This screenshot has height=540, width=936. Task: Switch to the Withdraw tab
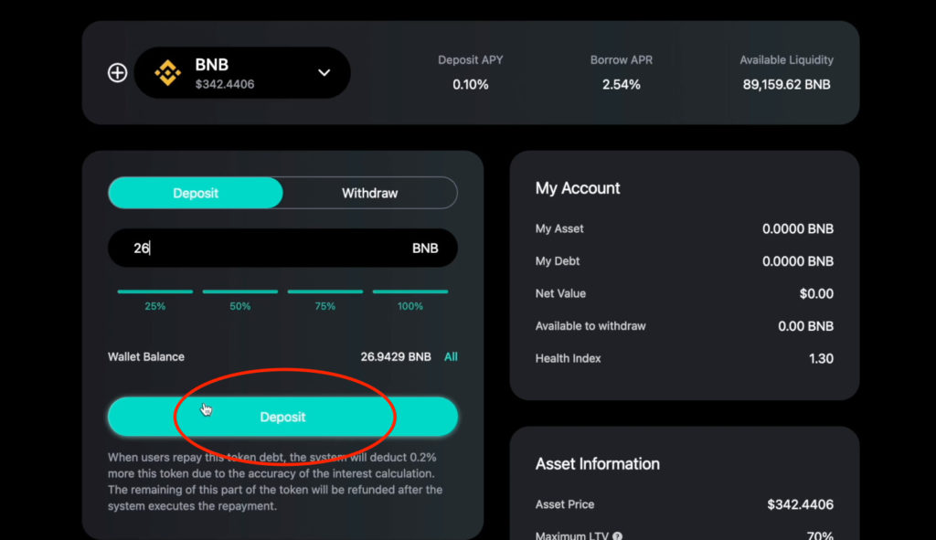[370, 193]
